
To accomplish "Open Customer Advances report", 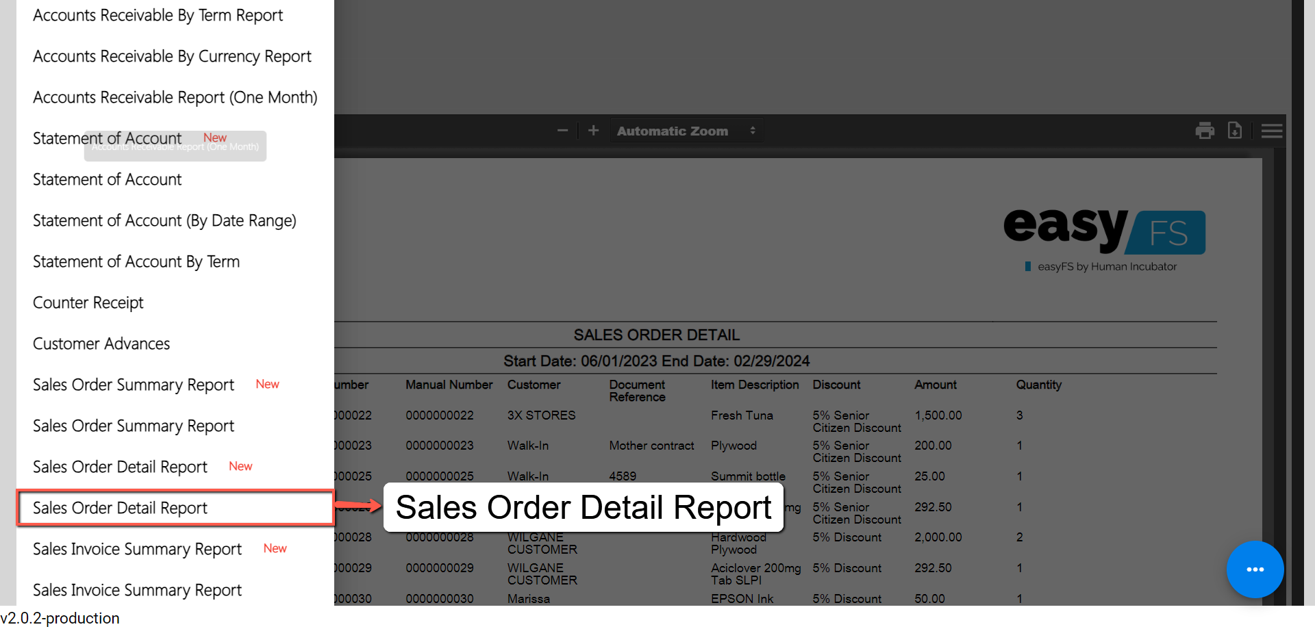I will [x=101, y=344].
